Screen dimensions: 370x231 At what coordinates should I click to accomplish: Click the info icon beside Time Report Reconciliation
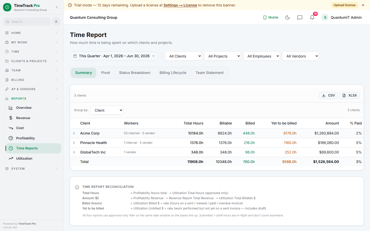click(77, 187)
